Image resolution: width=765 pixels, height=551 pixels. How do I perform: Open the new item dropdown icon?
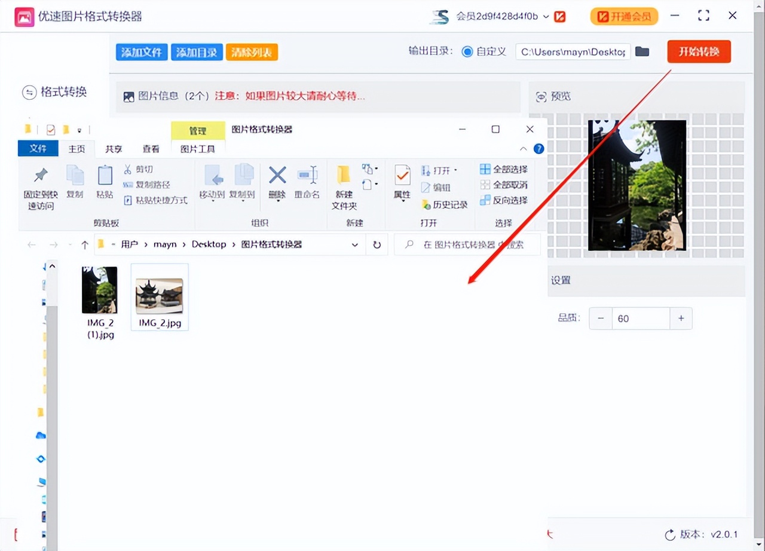tap(370, 169)
